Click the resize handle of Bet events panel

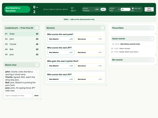click(x=155, y=64)
